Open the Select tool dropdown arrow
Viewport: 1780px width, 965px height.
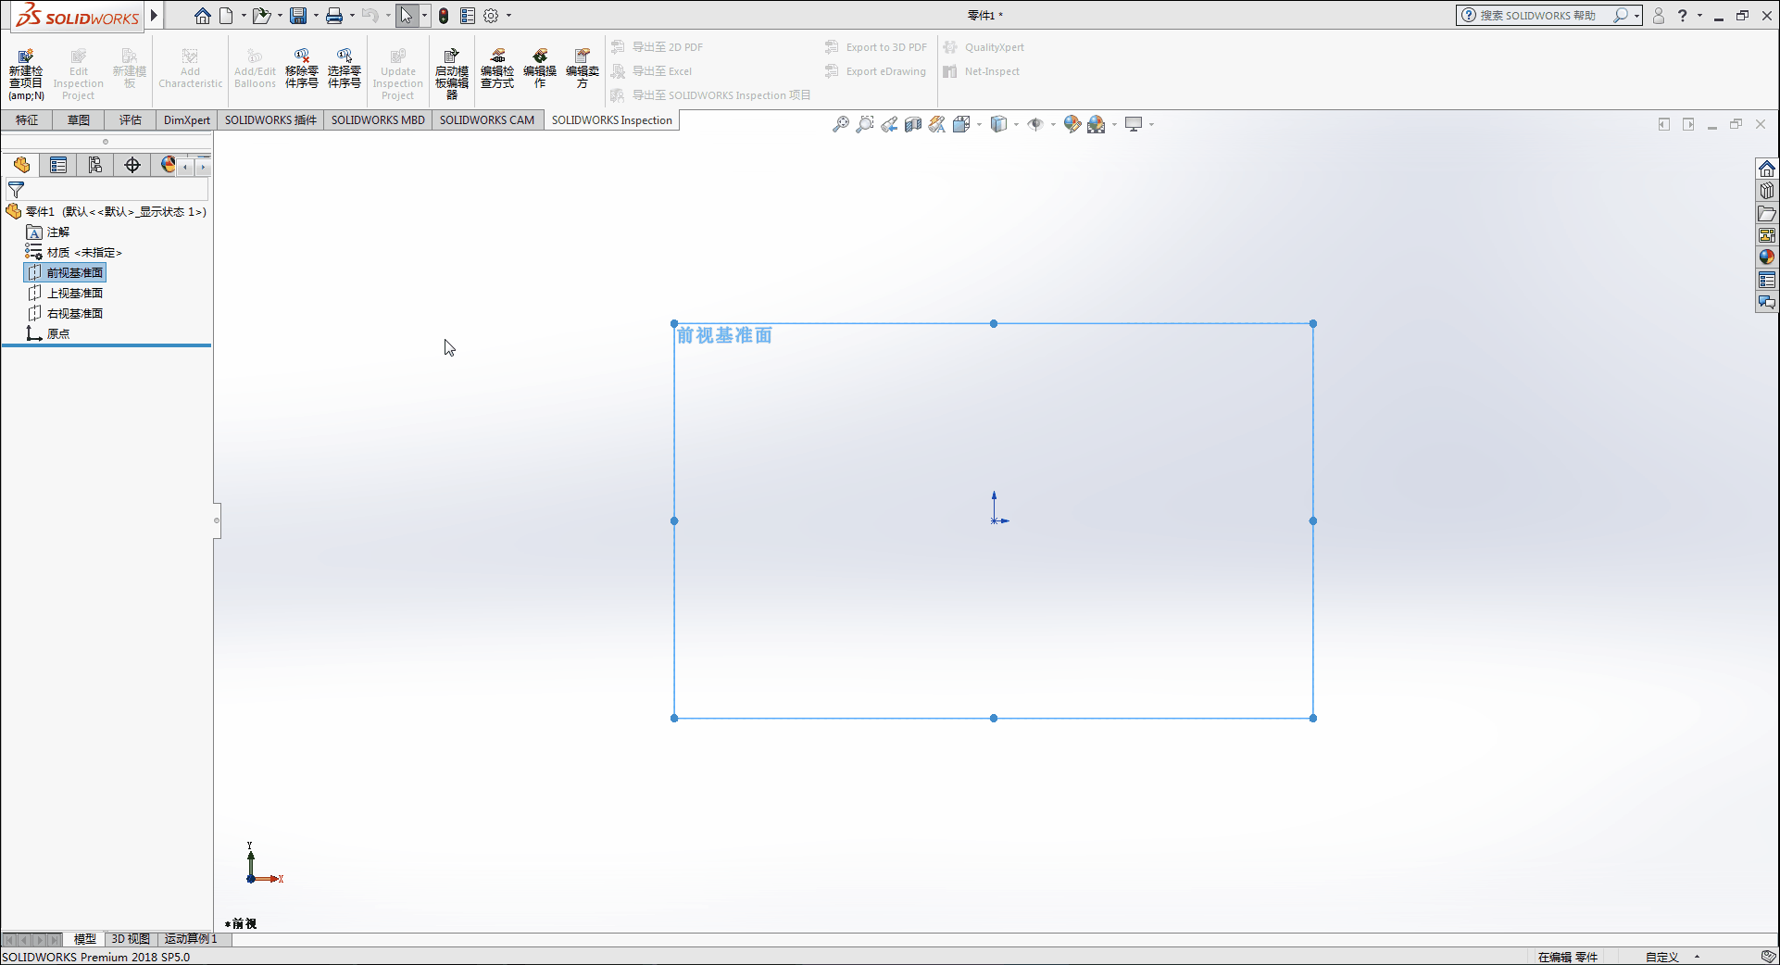(x=424, y=16)
